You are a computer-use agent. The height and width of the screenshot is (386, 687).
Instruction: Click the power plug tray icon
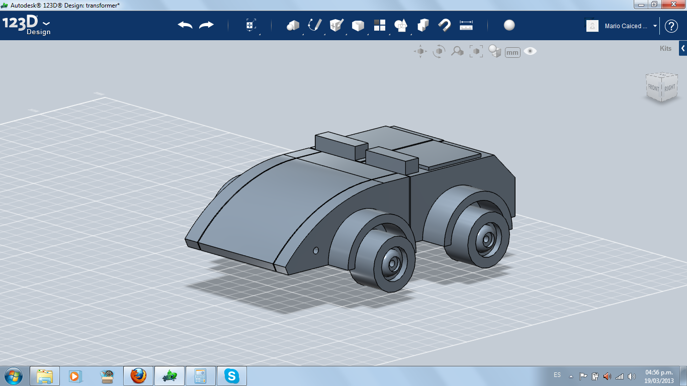pyautogui.click(x=595, y=376)
